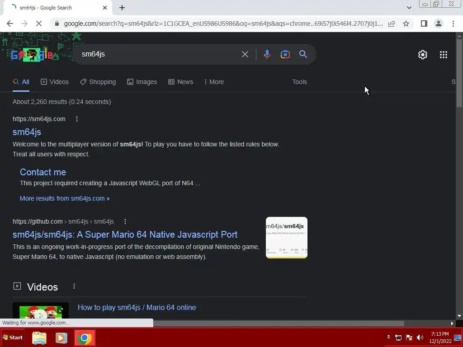Image resolution: width=463 pixels, height=347 pixels.
Task: Launch the media player taskbar icon
Action: tap(61, 338)
